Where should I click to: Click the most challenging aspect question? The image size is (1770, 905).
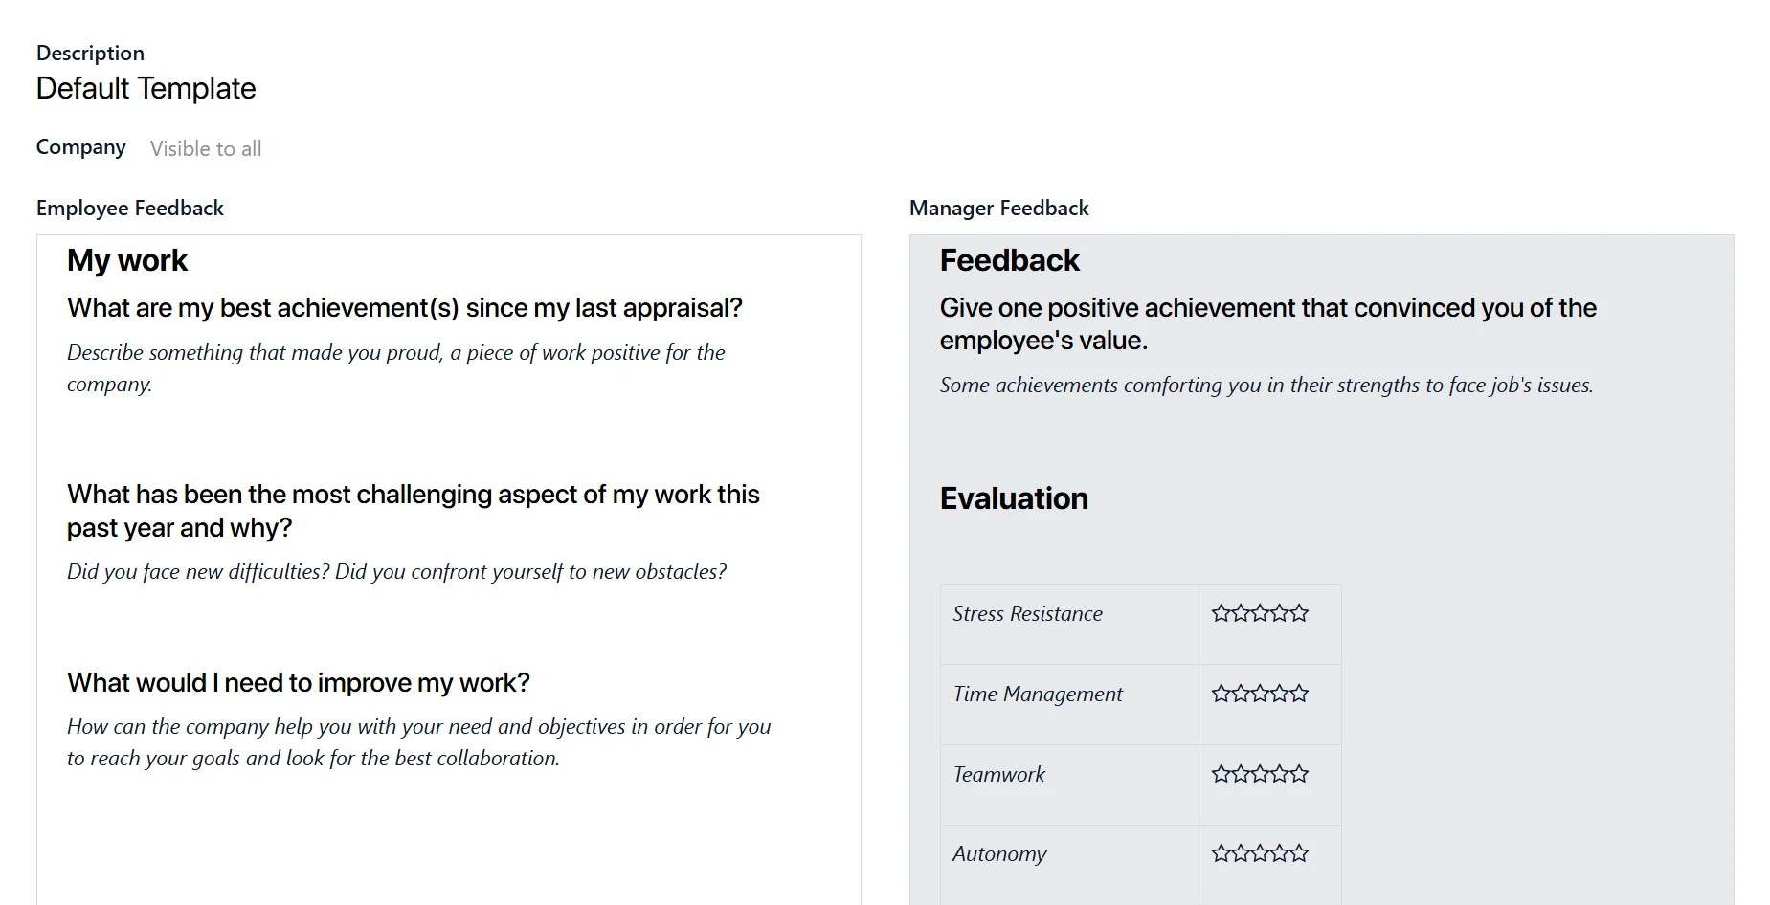click(x=413, y=495)
